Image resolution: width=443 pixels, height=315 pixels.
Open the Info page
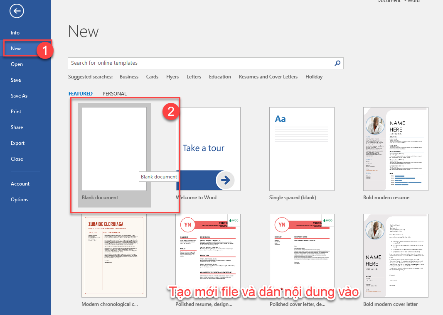(x=15, y=33)
